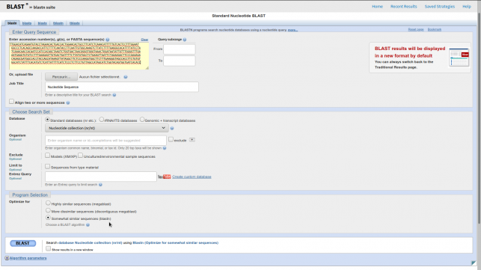Click the query textarea resize handle
Screen dimensions: 481x270
point(147,68)
